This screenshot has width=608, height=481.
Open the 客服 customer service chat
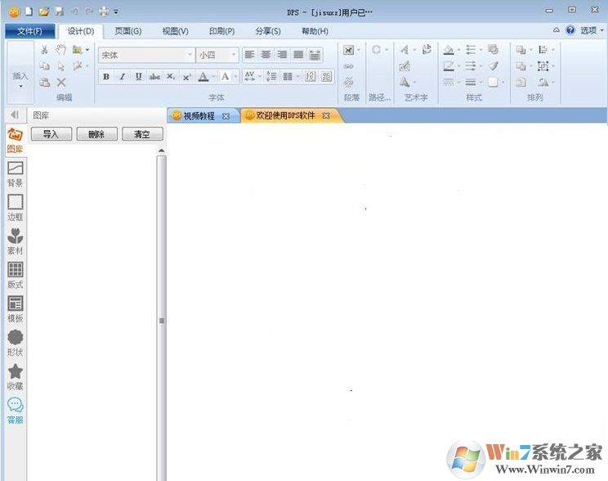(16, 411)
